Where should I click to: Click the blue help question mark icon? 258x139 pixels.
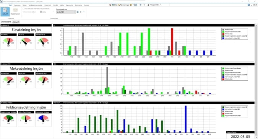[x=248, y=5]
